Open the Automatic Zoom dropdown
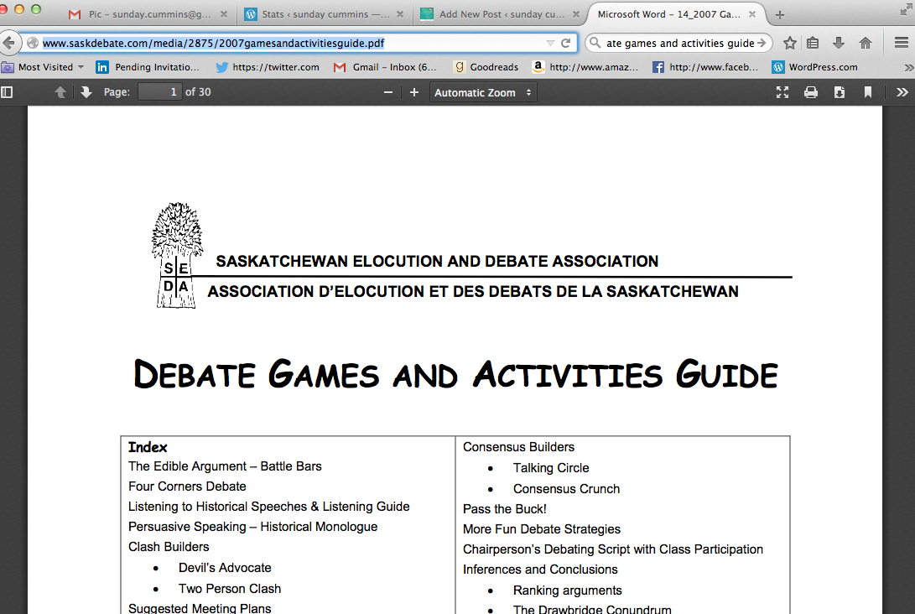 coord(483,92)
